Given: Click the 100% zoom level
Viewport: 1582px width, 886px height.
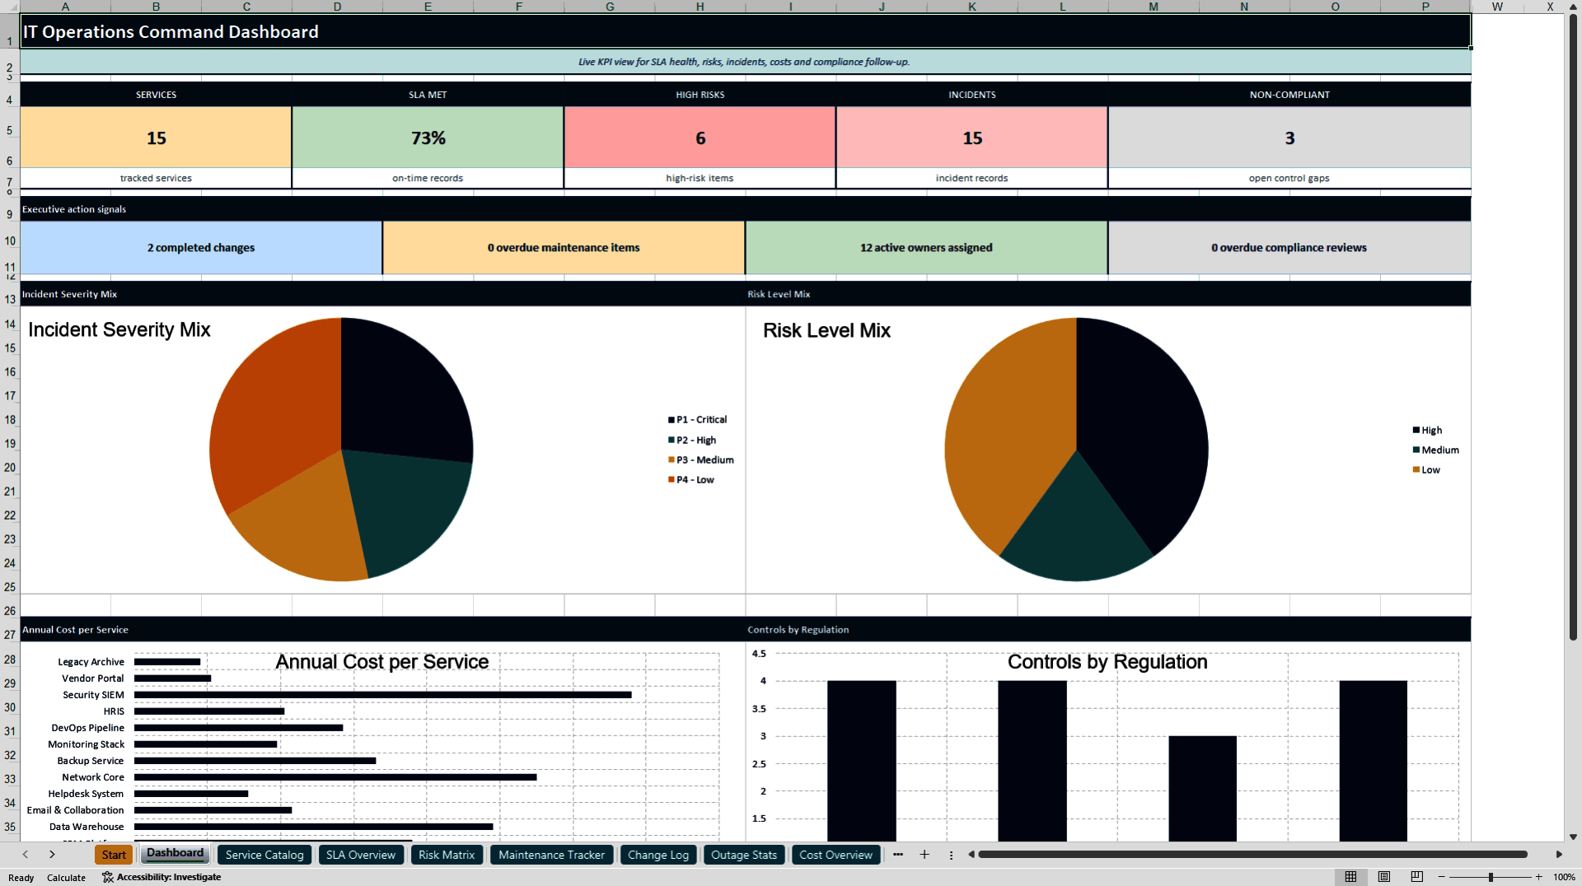Looking at the screenshot, I should pyautogui.click(x=1564, y=877).
